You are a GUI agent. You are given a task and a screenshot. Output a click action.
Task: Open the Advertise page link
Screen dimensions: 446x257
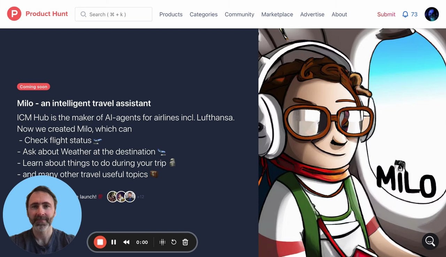coord(312,14)
